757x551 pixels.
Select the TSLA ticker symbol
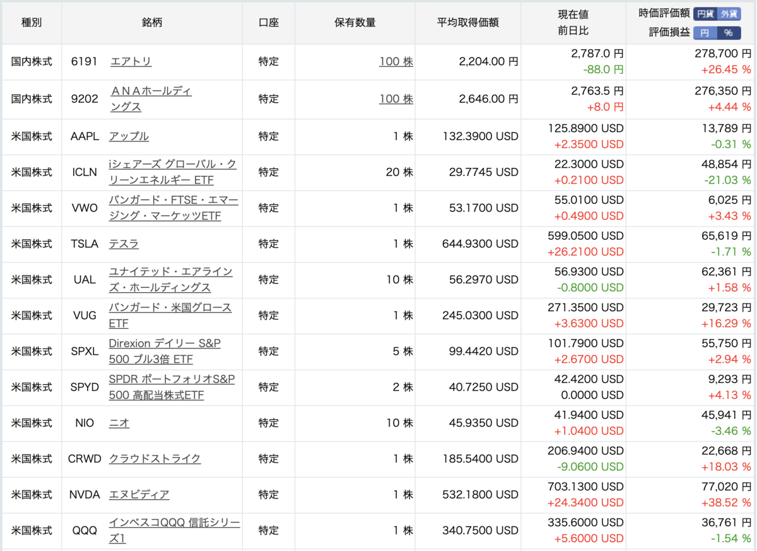[x=85, y=244]
